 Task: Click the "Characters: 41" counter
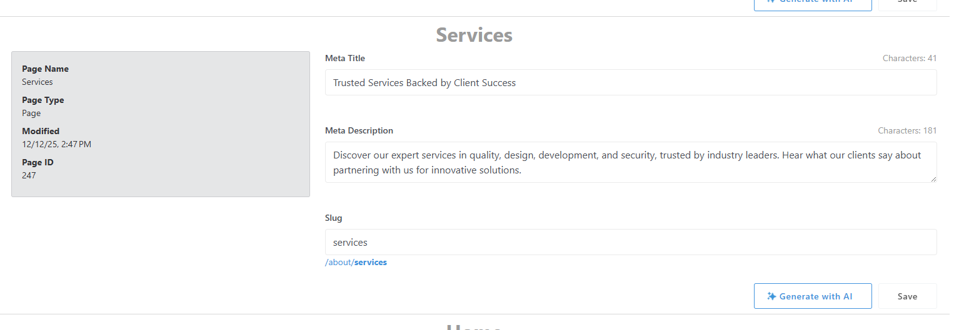pyautogui.click(x=910, y=59)
